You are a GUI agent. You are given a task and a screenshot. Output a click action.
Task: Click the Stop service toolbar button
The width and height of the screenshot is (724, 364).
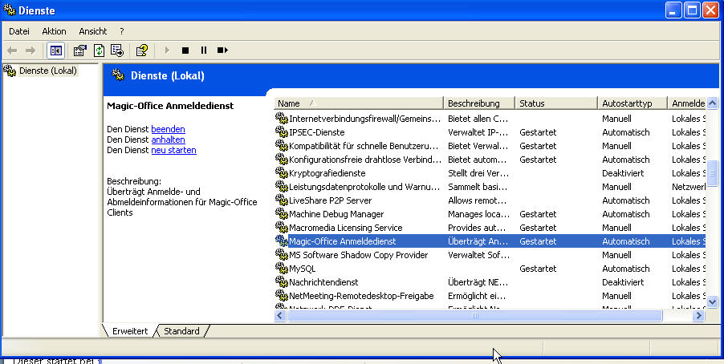click(x=185, y=51)
